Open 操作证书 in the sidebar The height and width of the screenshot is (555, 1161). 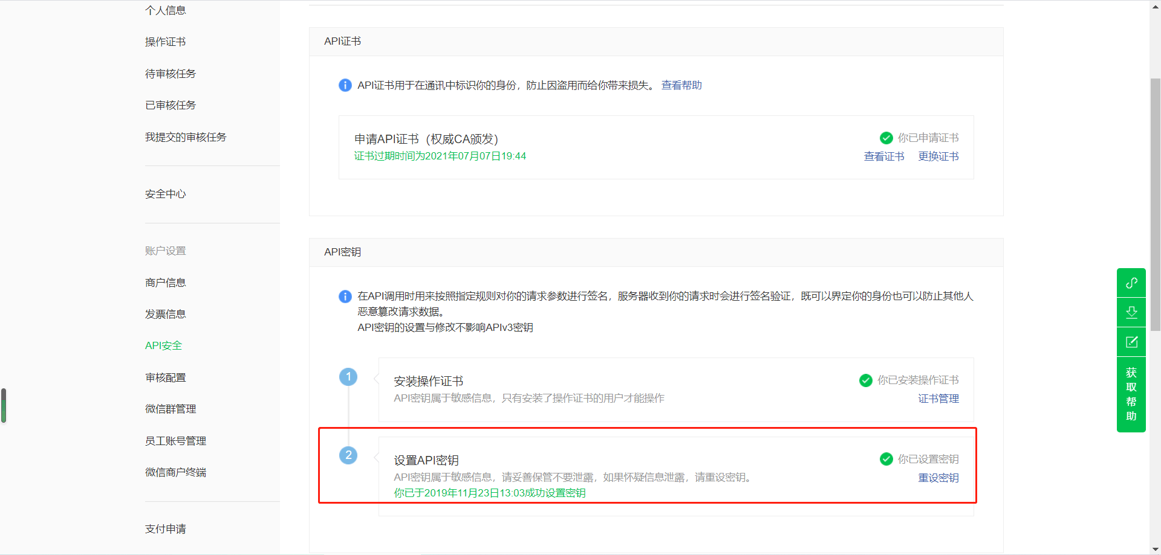[166, 42]
